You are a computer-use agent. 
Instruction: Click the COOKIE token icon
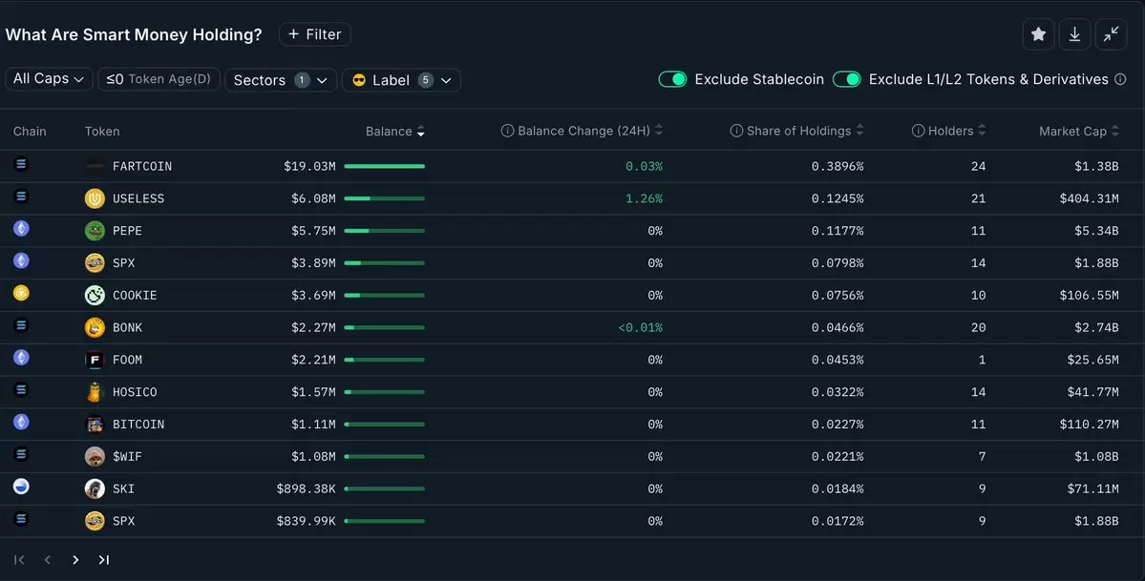point(95,295)
